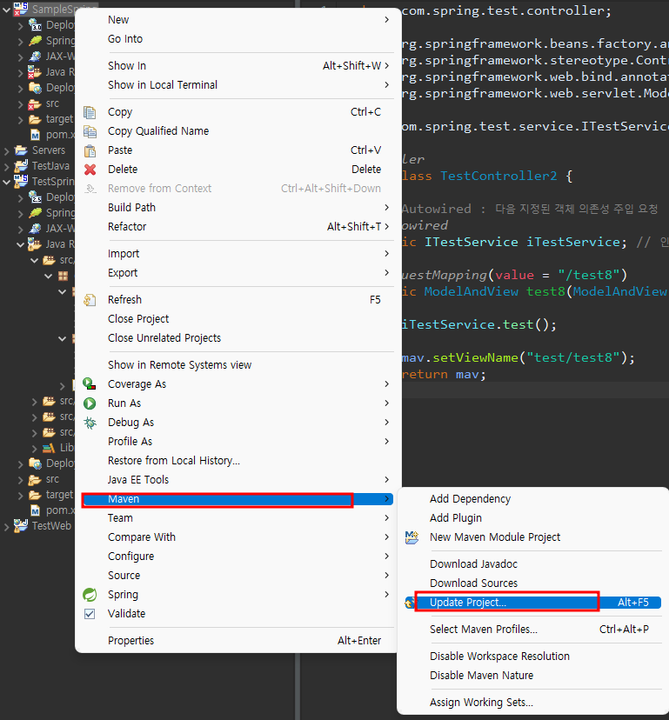This screenshot has width=669, height=720.
Task: Choose Add Dependency in Maven submenu
Action: (533, 499)
